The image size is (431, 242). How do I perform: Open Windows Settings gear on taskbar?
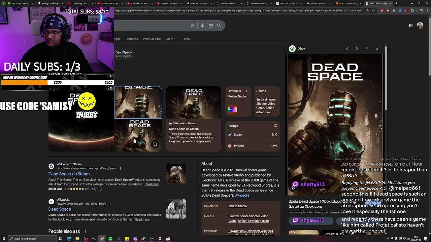[160, 239]
